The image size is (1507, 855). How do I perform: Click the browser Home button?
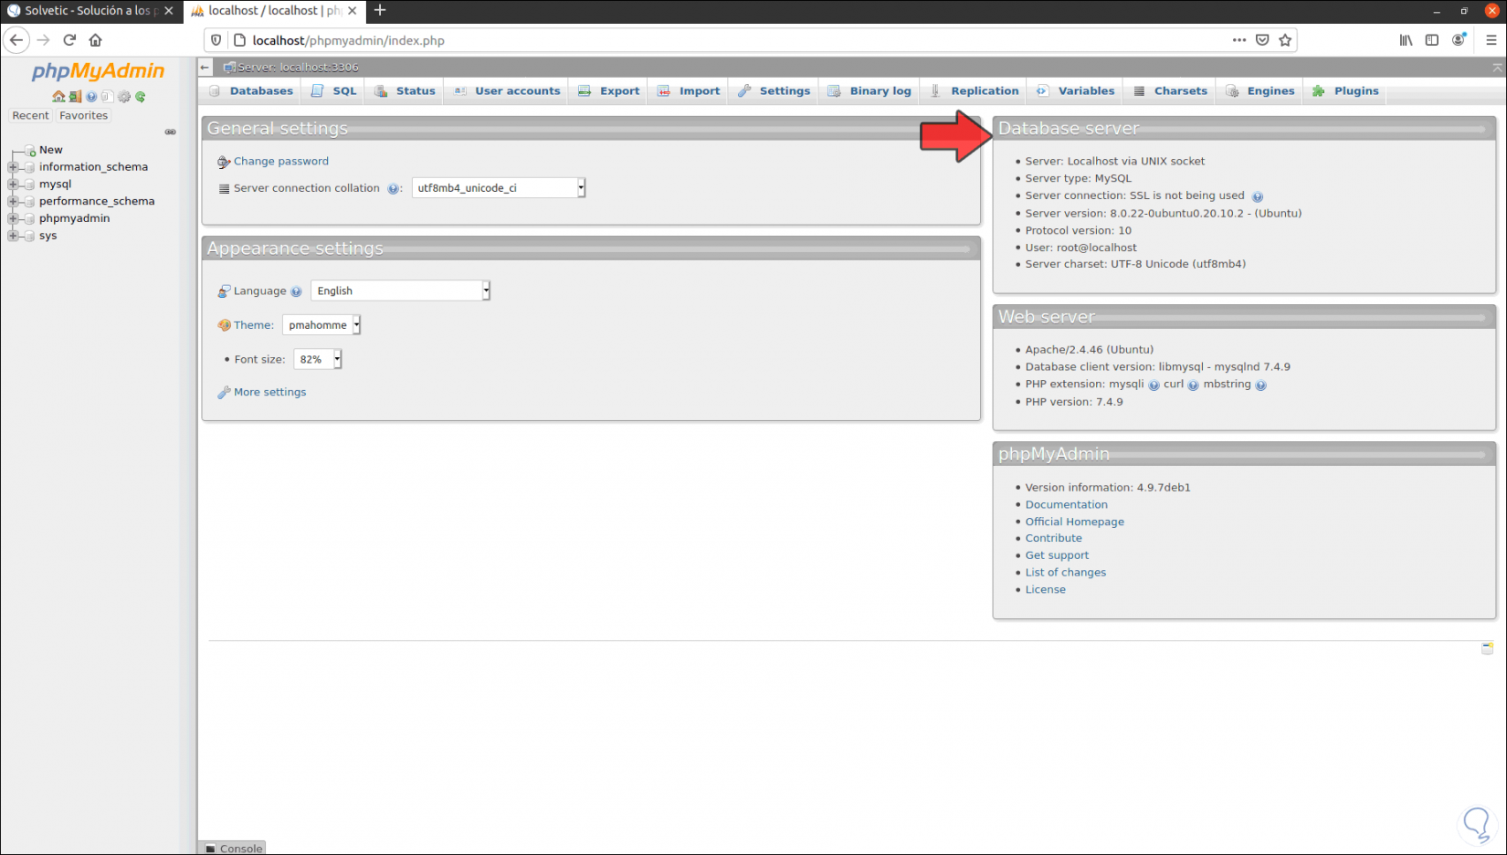(x=96, y=40)
